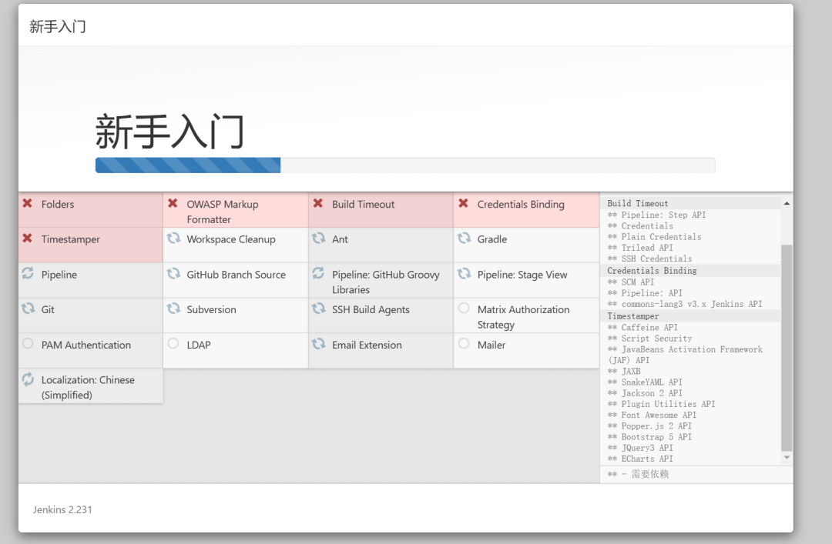This screenshot has width=832, height=544.
Task: Click the Font Awesome API log entry
Action: 652,416
